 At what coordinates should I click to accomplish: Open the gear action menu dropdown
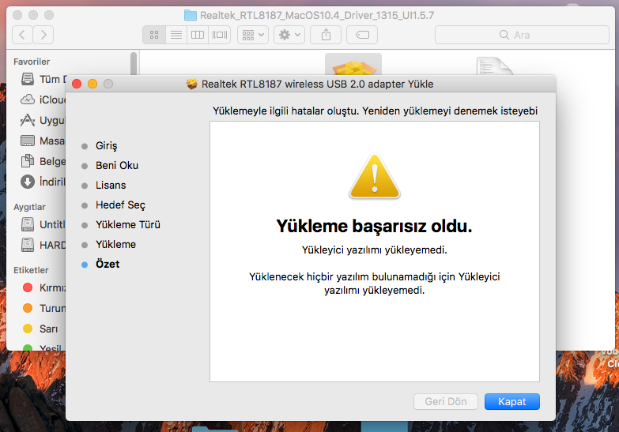[x=289, y=35]
